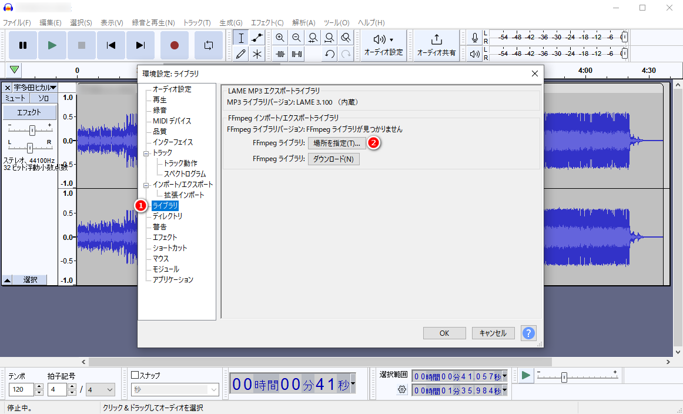Toggle loop playback button
The width and height of the screenshot is (683, 414).
(209, 45)
